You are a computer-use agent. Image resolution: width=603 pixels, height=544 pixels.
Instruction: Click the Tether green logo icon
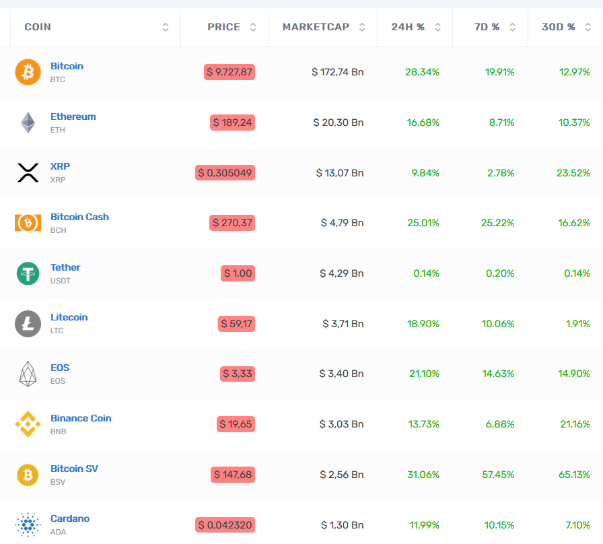click(x=28, y=273)
